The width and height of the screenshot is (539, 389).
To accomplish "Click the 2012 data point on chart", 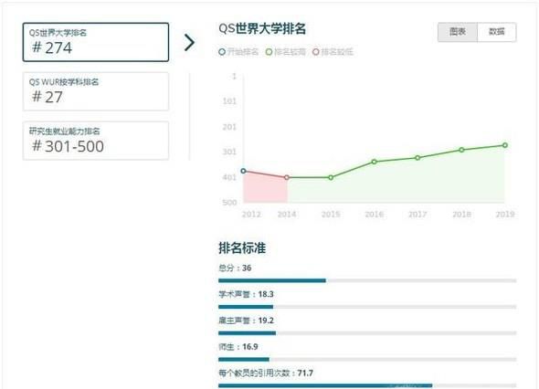I will coord(243,171).
